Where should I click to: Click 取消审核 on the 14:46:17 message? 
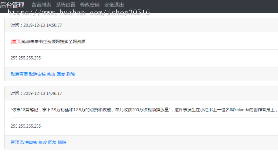[29, 142]
